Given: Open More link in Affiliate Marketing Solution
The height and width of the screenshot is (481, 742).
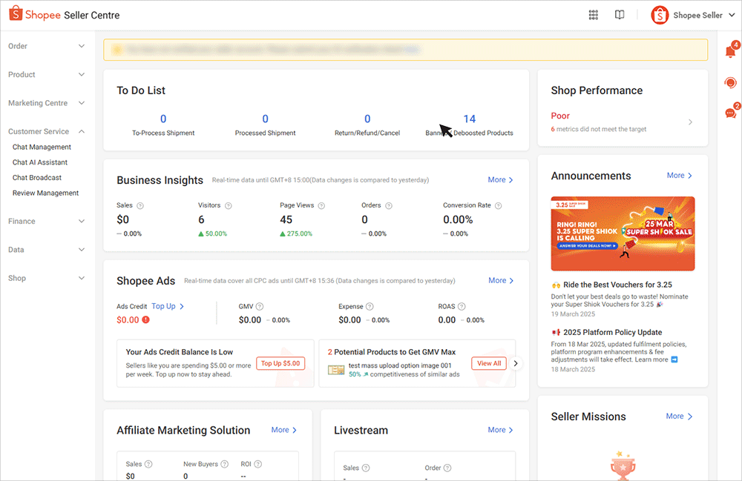Looking at the screenshot, I should coord(284,430).
